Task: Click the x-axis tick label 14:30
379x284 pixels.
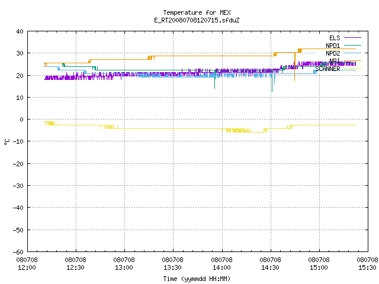Action: click(270, 267)
